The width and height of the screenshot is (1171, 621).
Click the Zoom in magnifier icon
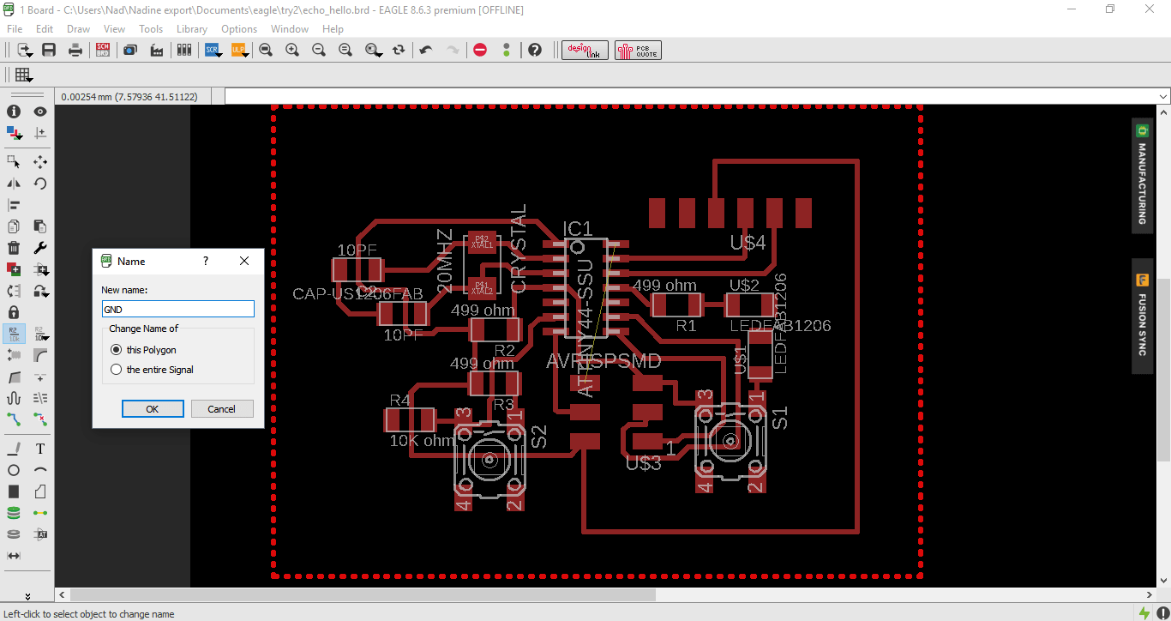pyautogui.click(x=292, y=50)
